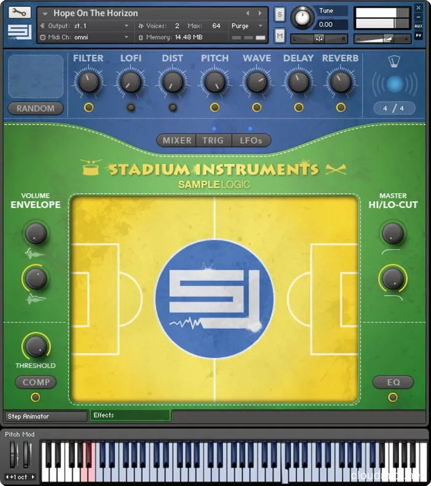Enable the LOFI effect LED

(131, 107)
